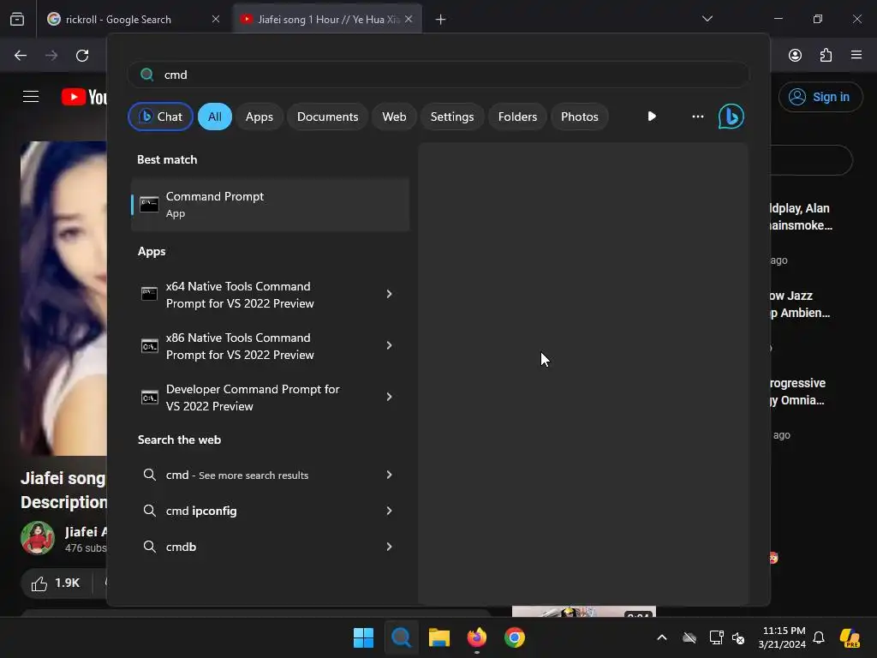Close the Jiafei song YouTube tab
Viewport: 877px width, 658px height.
click(x=409, y=19)
